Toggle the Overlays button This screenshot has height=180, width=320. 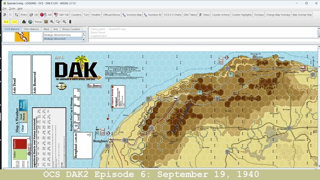point(259,15)
